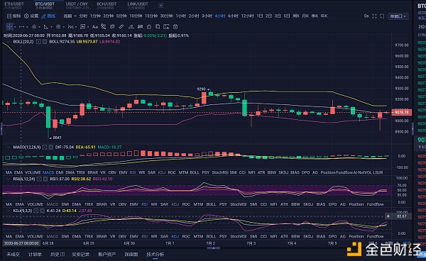Click the 2020-06-27 08:00:00 time axis label
This screenshot has width=426, height=261.
click(x=21, y=243)
